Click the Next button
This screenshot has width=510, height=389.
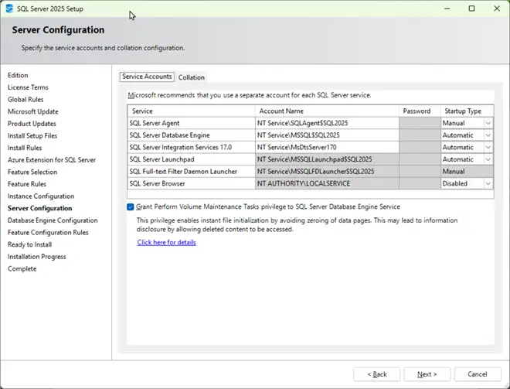click(427, 374)
